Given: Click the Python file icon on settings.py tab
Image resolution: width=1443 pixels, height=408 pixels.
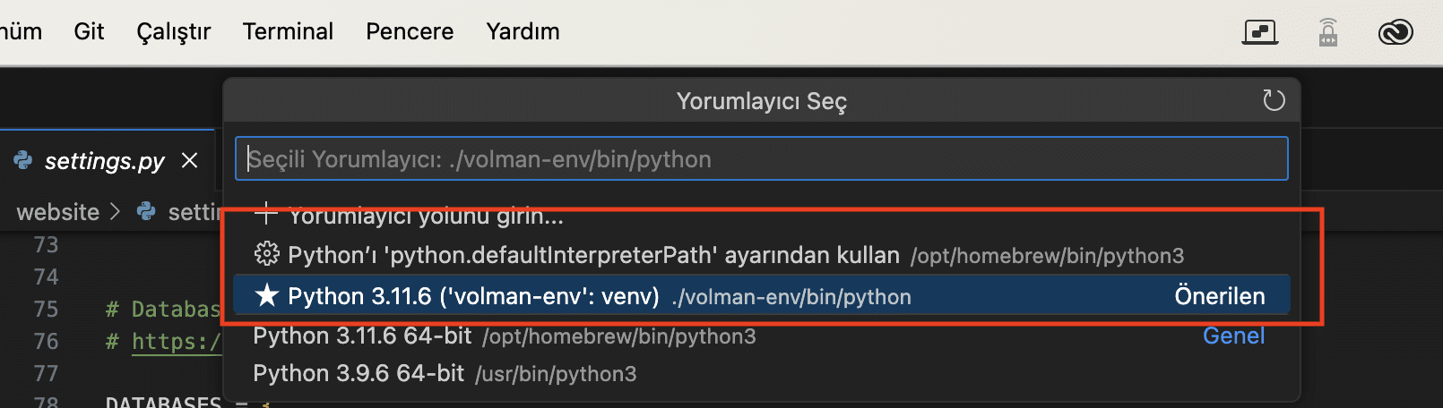Looking at the screenshot, I should pyautogui.click(x=23, y=160).
